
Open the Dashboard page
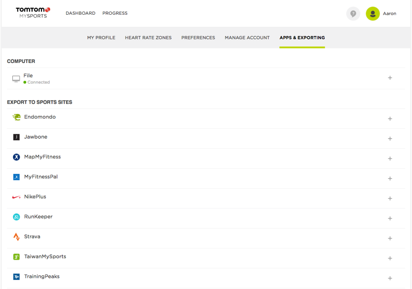81,13
